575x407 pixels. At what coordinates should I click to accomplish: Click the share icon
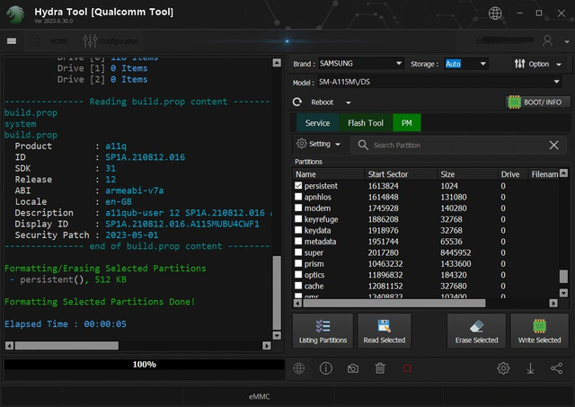pyautogui.click(x=557, y=368)
